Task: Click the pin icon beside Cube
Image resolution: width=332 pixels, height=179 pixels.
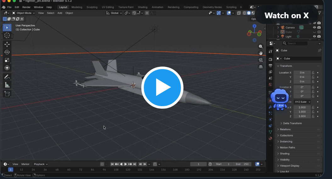Action: point(319,50)
